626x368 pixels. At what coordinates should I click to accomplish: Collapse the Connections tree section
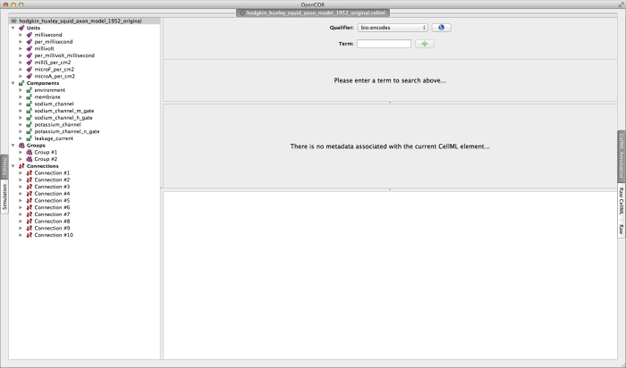pos(13,165)
